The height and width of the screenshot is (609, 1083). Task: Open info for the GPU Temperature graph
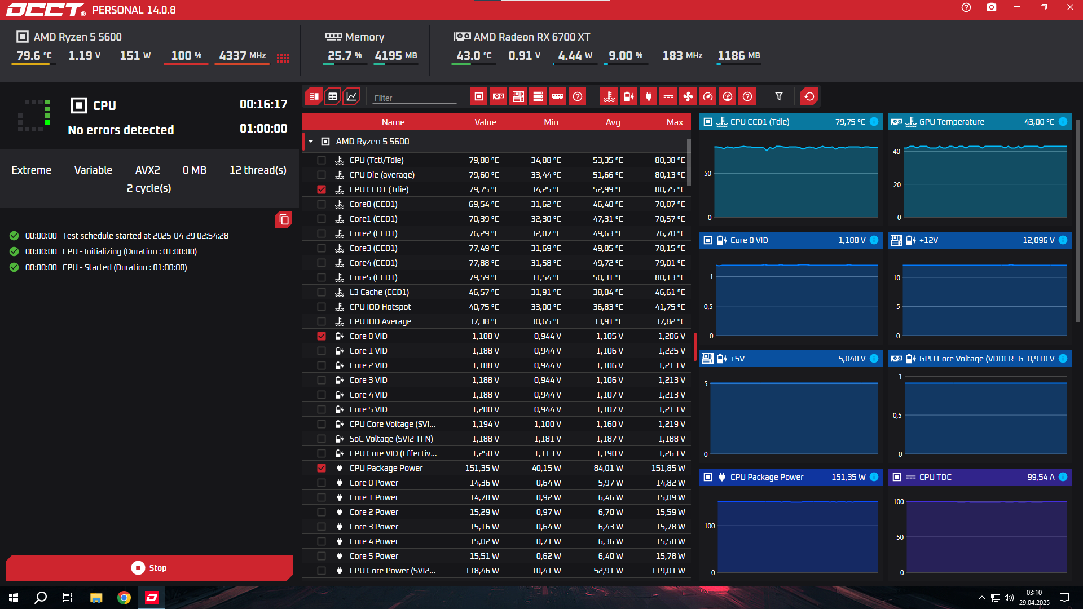click(1063, 122)
